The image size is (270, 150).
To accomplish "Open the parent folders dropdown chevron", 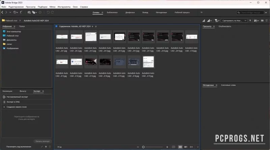I will [x=10, y=12].
